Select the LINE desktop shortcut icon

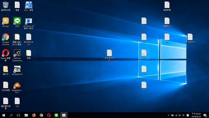[17, 22]
